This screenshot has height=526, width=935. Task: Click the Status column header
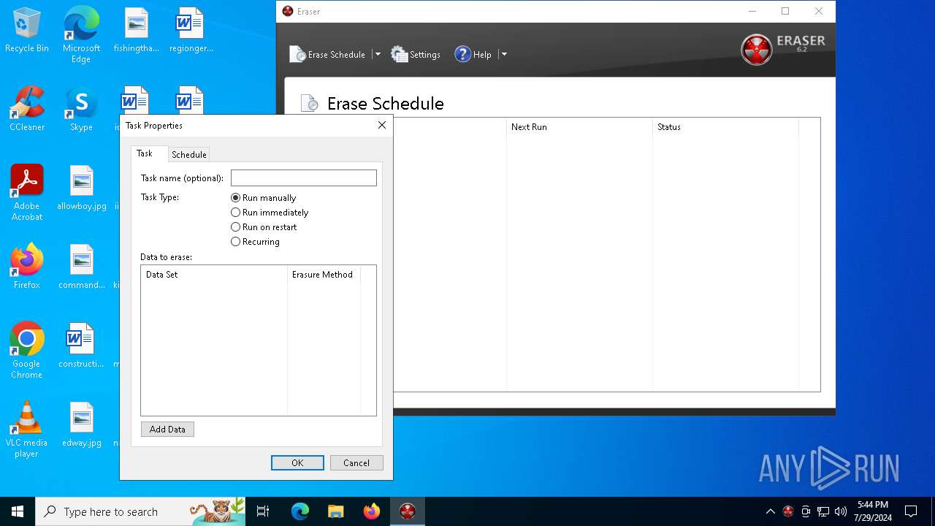coord(725,127)
